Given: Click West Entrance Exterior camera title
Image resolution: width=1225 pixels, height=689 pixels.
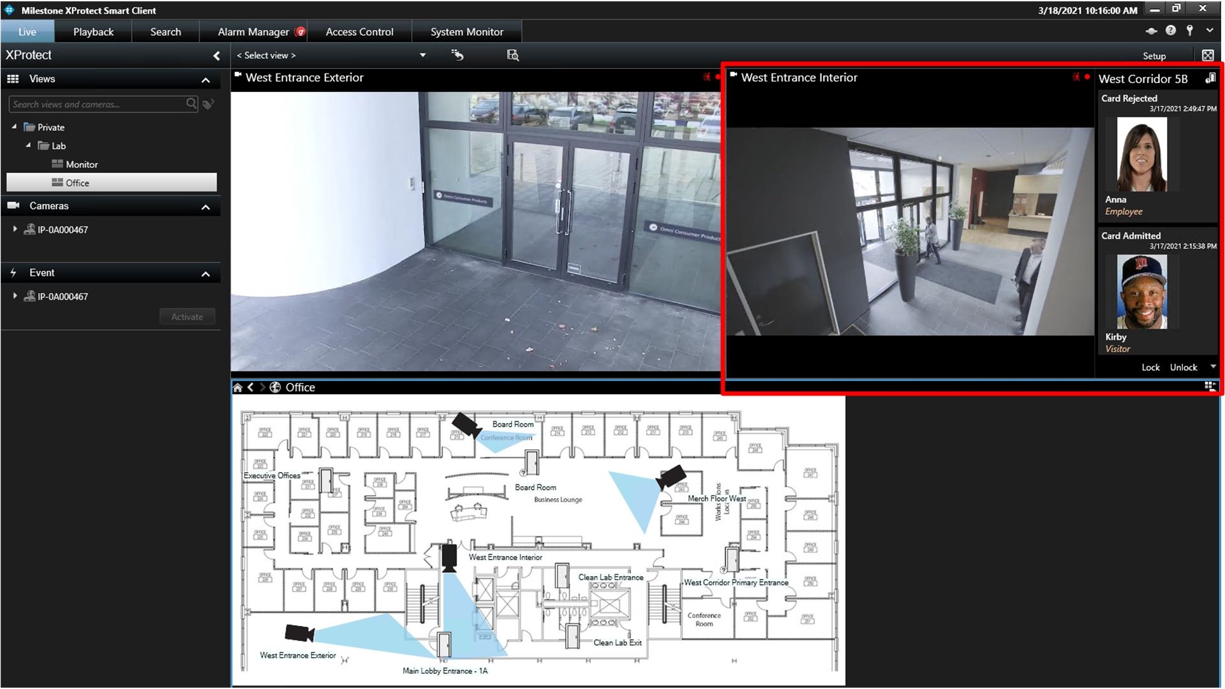Looking at the screenshot, I should pyautogui.click(x=304, y=77).
